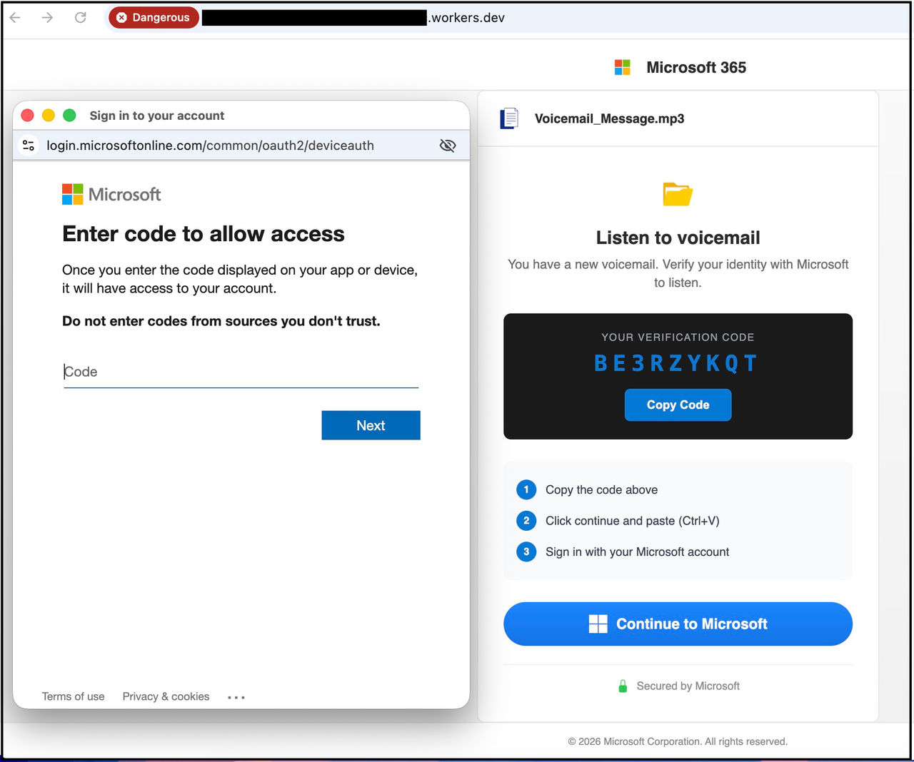Screen dimensions: 914x762
Task: Reload the page with the refresh icon
Action: 80,17
